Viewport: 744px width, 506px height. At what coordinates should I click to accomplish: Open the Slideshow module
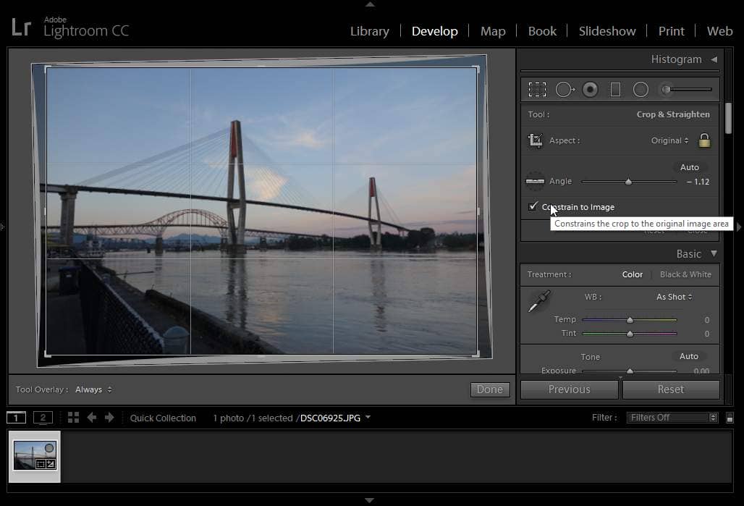tap(606, 31)
